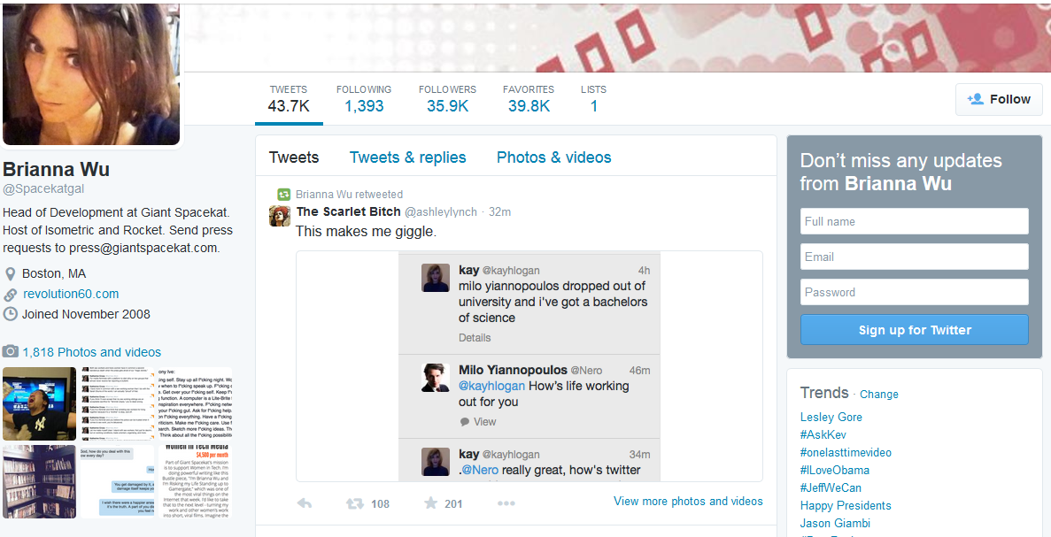Open the more options ellipsis under tweet
The height and width of the screenshot is (537, 1051).
(506, 503)
